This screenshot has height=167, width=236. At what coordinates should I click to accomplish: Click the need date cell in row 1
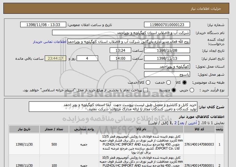pyautogui.click(x=24, y=144)
